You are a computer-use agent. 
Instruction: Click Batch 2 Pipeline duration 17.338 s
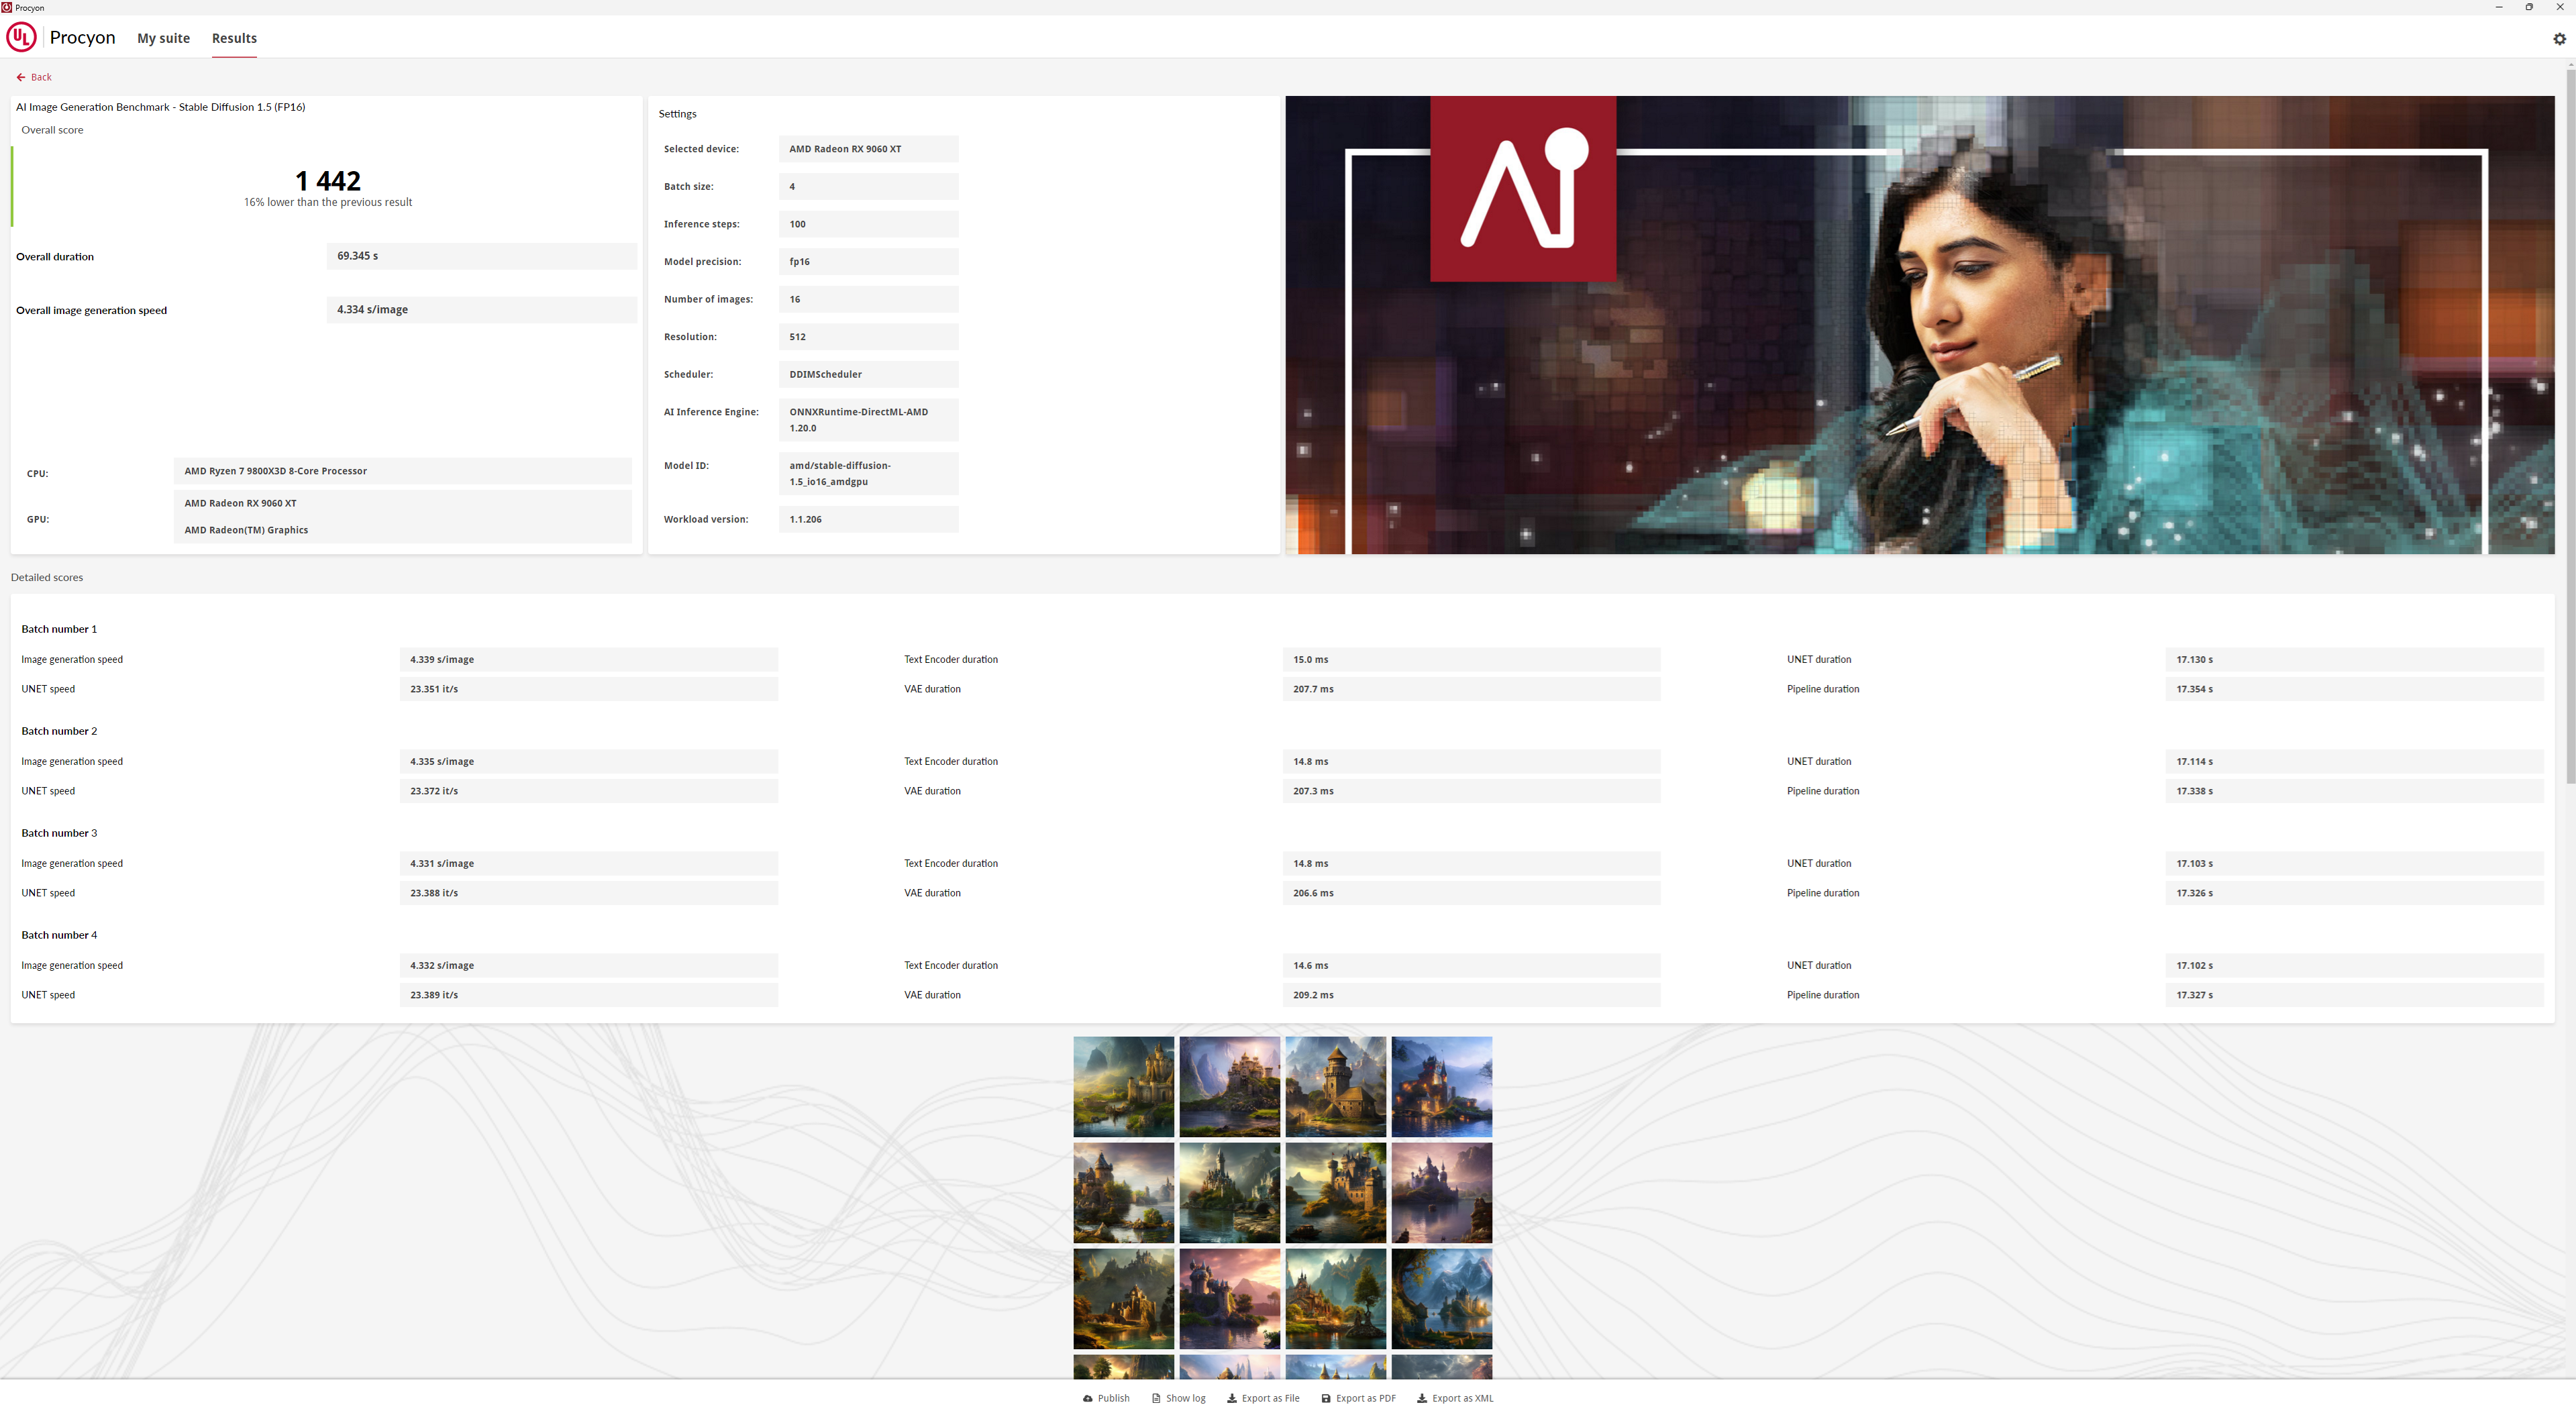(x=2354, y=791)
